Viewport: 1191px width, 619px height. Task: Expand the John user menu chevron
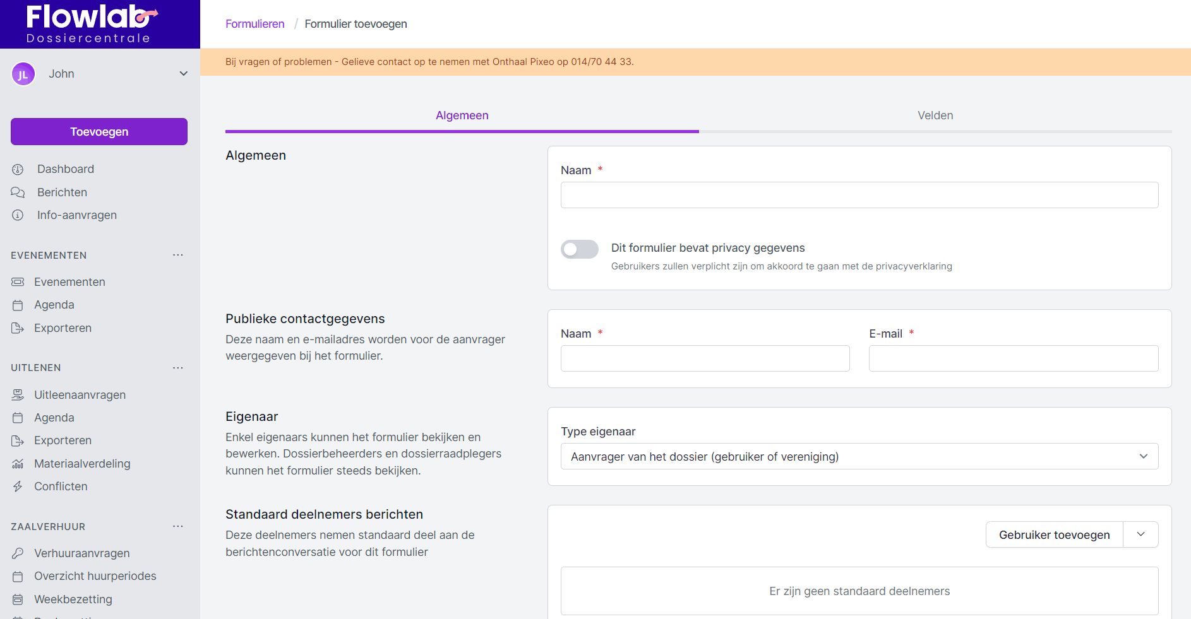click(x=184, y=74)
